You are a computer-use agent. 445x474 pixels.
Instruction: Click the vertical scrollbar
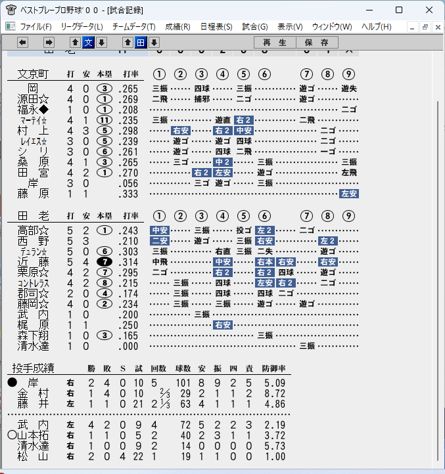coord(438,280)
